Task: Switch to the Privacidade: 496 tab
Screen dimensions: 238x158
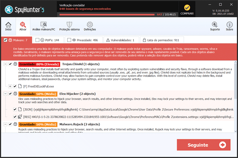Action: 84,40
